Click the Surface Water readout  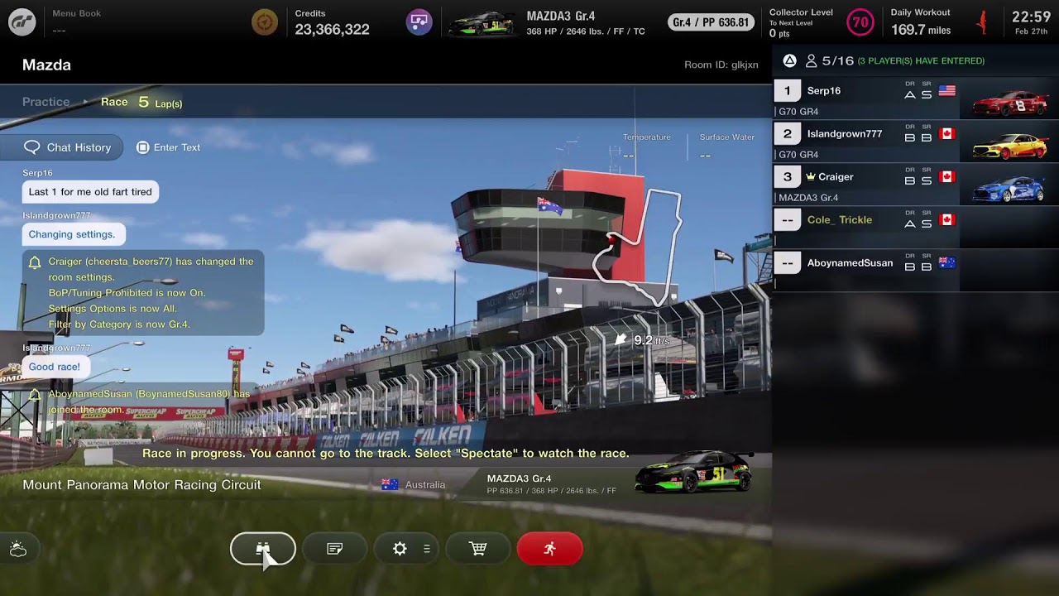point(726,146)
